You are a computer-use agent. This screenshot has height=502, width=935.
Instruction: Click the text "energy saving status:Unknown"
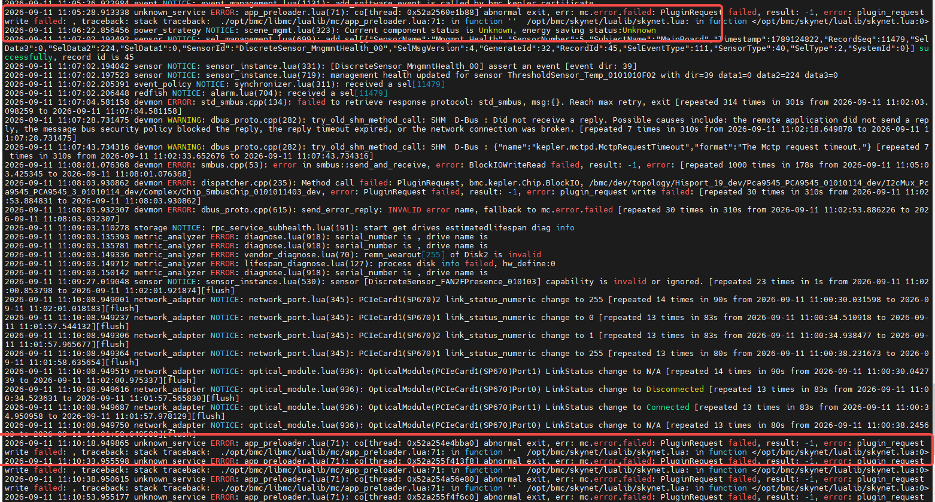coord(589,31)
